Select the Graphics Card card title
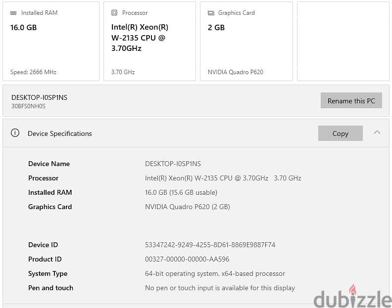The width and height of the screenshot is (392, 308). [236, 13]
